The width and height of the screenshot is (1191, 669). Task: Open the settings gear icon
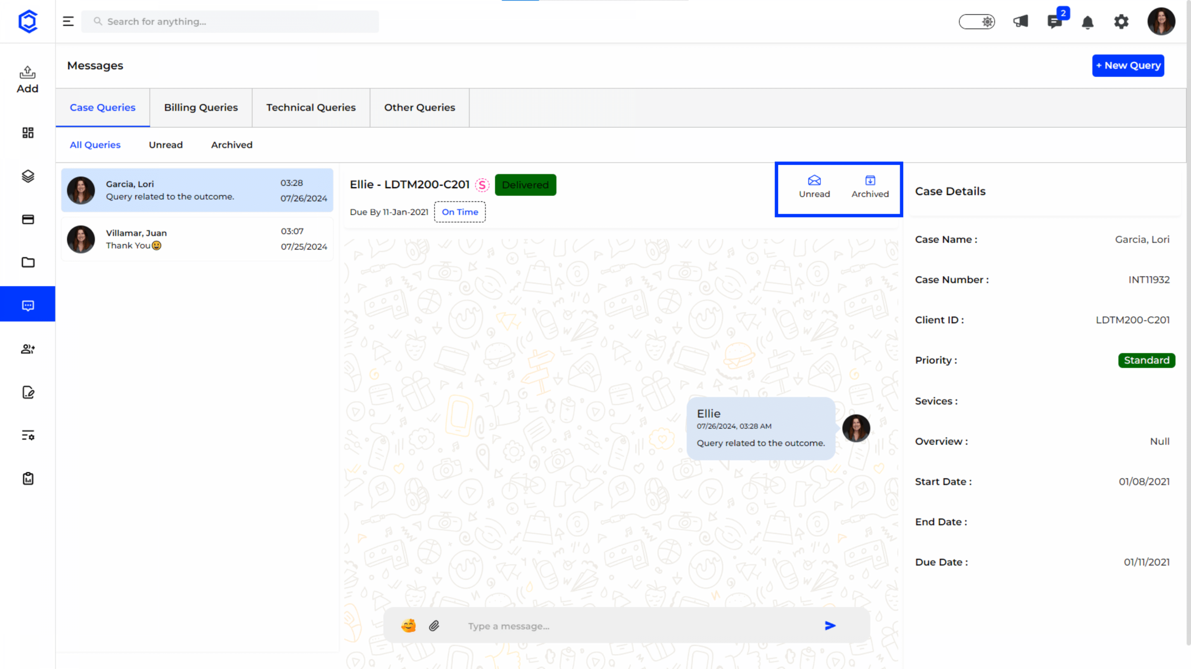1121,21
